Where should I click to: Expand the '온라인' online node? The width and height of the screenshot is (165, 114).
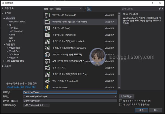tap(3, 66)
